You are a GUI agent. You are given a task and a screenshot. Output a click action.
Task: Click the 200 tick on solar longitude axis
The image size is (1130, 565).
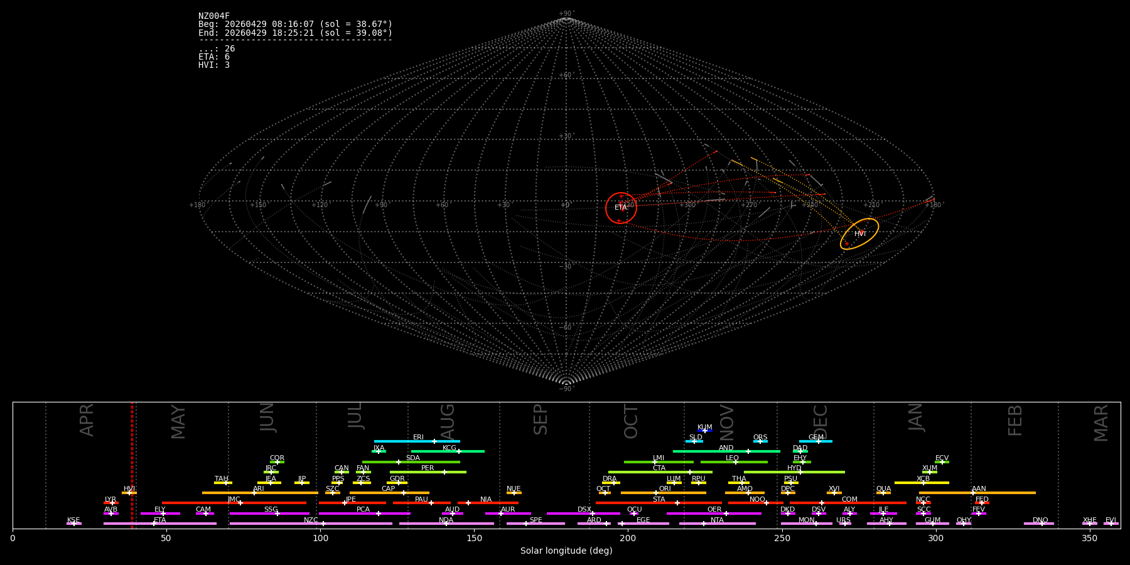click(x=628, y=538)
